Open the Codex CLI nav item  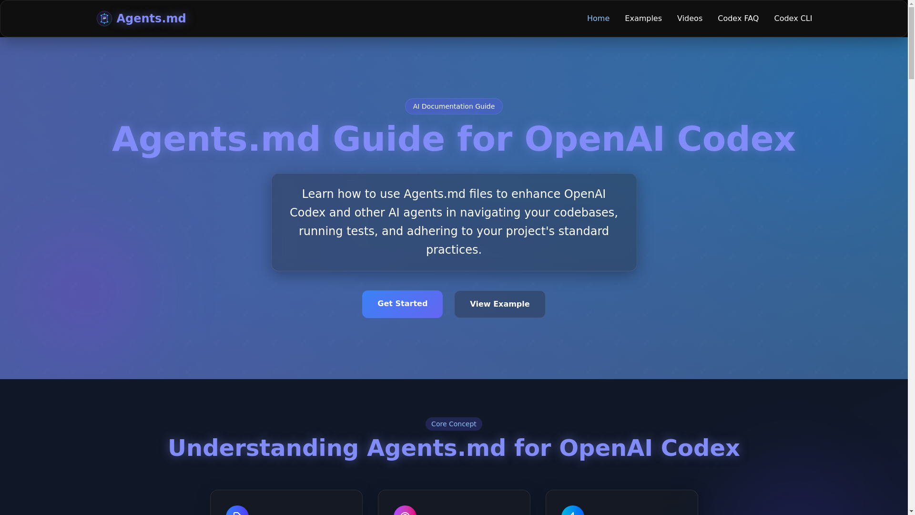pos(793,19)
